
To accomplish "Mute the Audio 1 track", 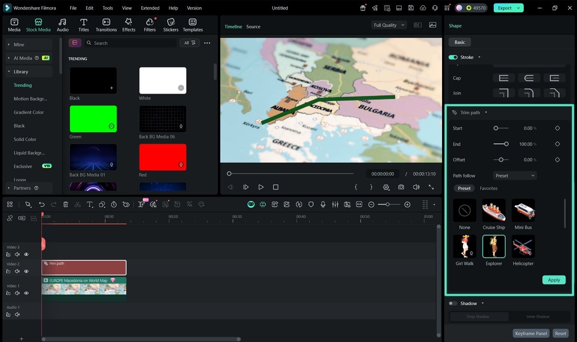I will coord(17,314).
